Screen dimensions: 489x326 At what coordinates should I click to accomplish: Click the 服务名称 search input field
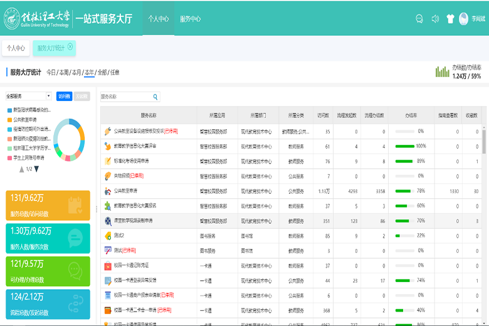(124, 97)
